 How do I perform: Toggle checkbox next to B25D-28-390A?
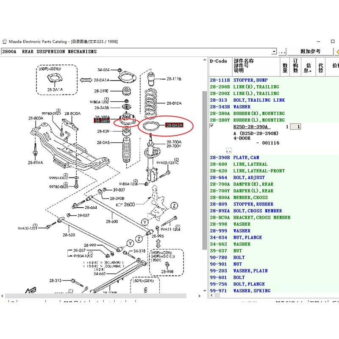pyautogui.click(x=211, y=126)
